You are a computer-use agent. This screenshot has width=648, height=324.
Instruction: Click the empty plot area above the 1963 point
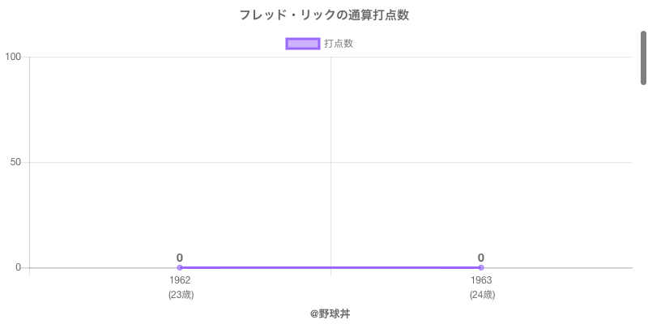coord(481,162)
